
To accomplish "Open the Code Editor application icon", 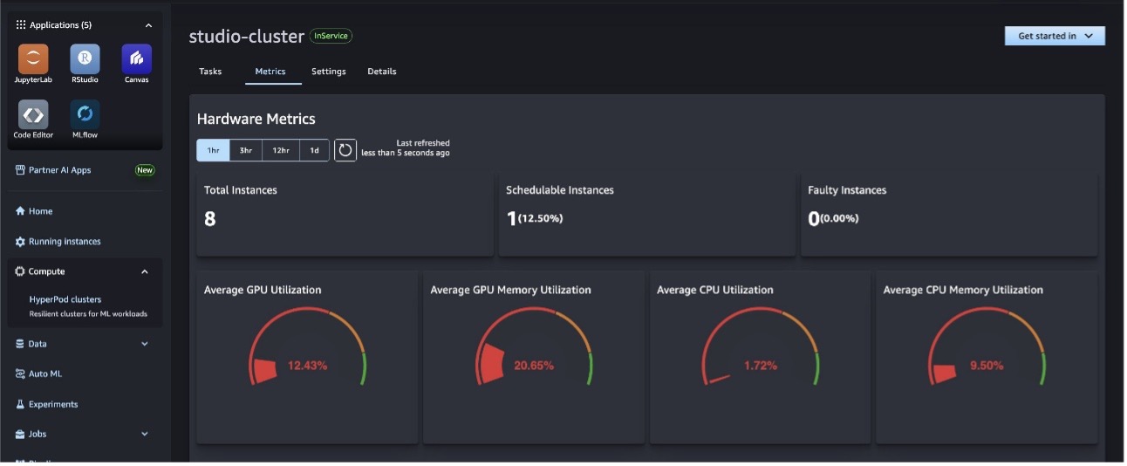I will coord(33,114).
